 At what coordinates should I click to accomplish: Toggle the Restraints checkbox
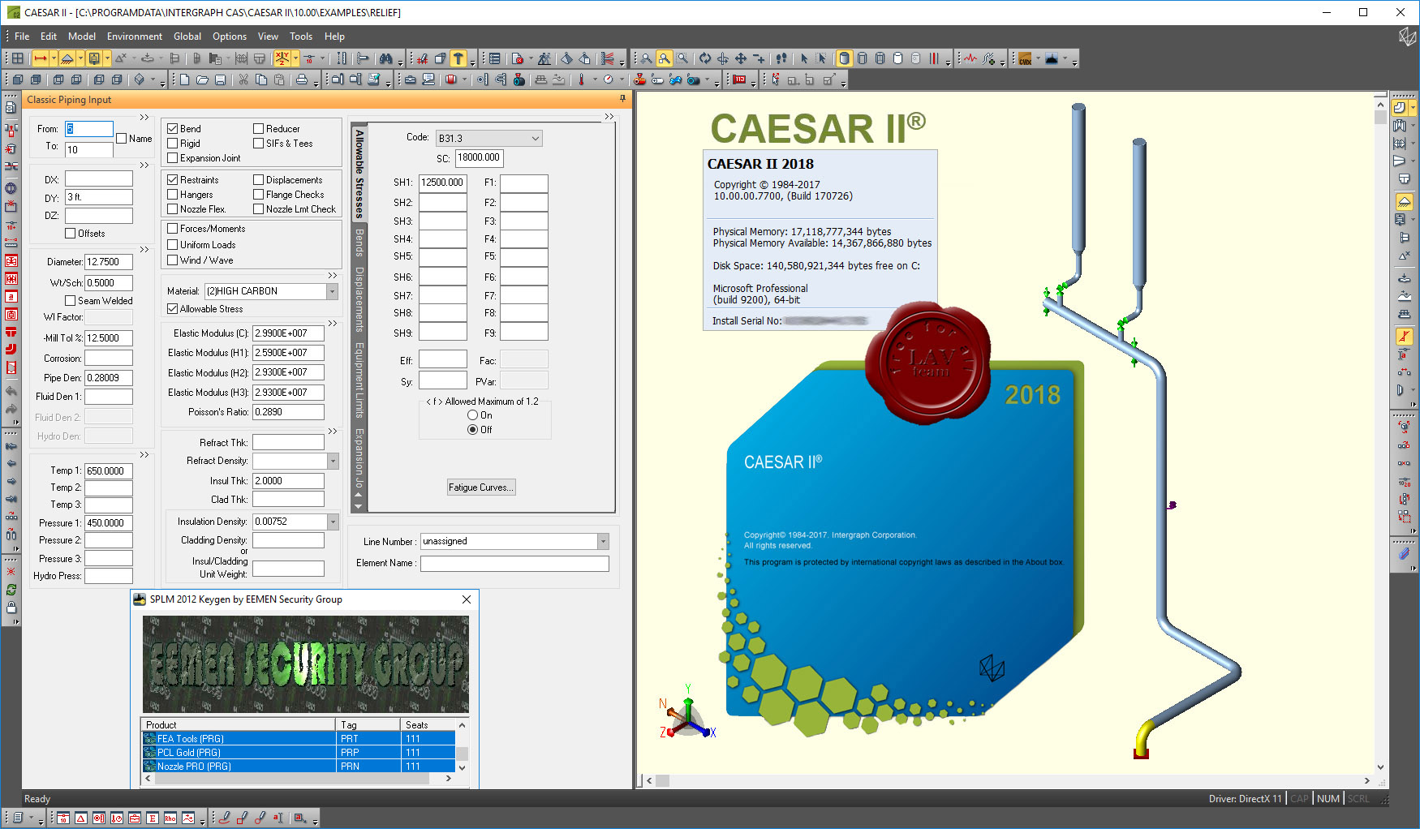click(172, 179)
